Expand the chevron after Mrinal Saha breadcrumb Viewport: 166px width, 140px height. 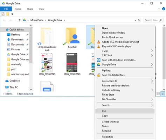coord(46,20)
